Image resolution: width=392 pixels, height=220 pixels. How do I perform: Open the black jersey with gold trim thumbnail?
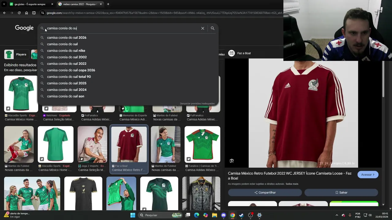click(83, 194)
